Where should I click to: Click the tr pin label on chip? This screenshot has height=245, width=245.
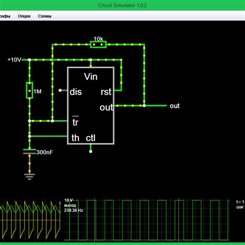click(75, 122)
